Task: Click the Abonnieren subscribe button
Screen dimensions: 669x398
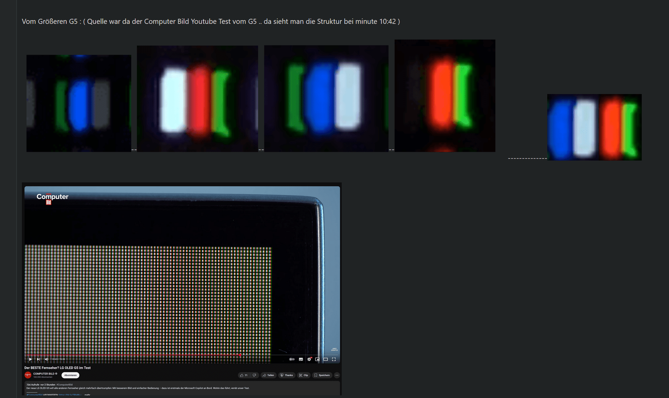Action: (70, 375)
